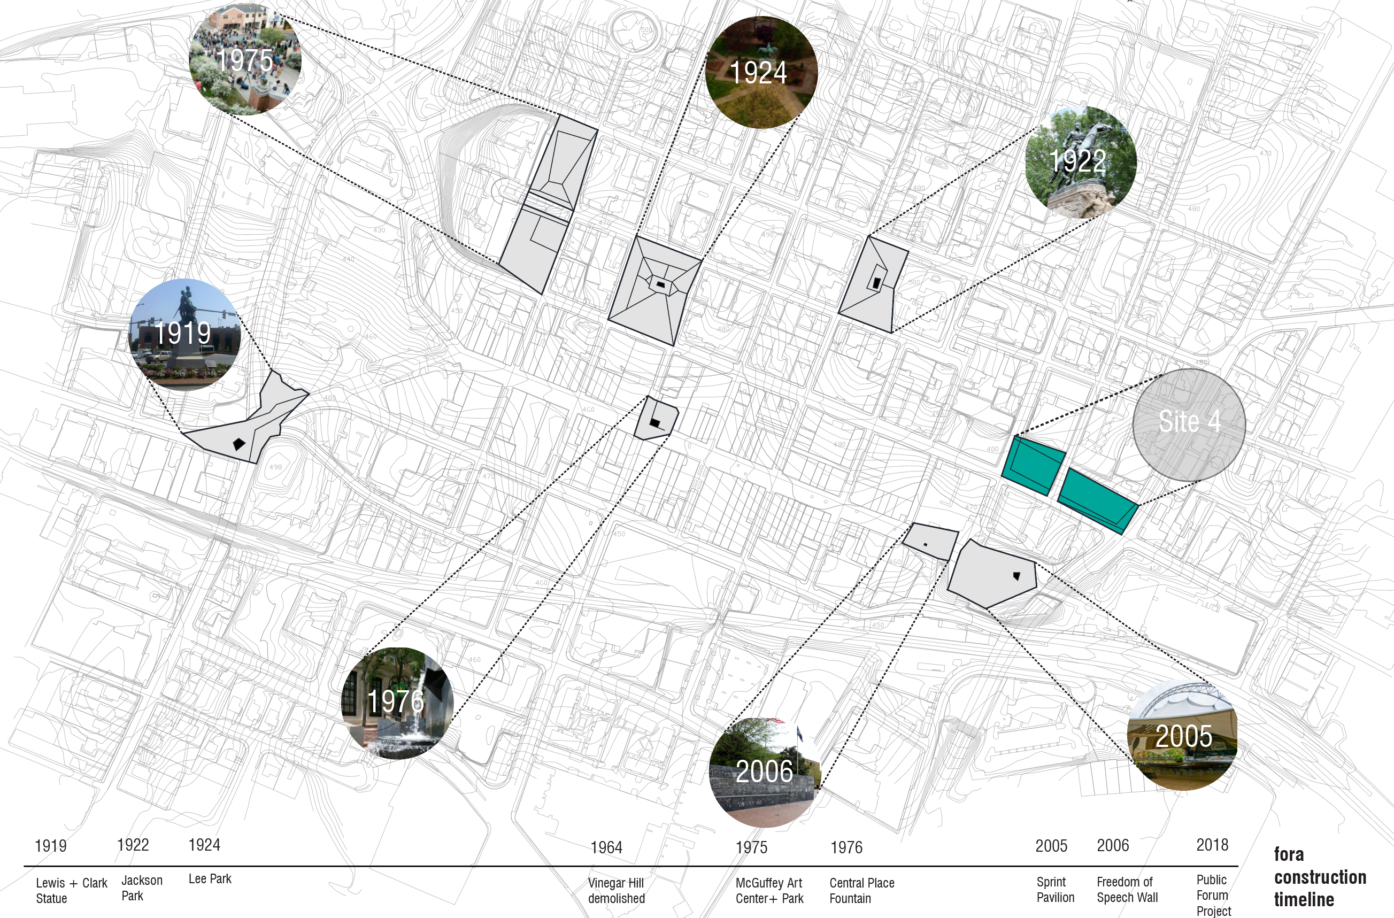Screen dimensions: 1394x918
Task: Click the McGuffey Art Center+ Park label
Action: (x=769, y=891)
